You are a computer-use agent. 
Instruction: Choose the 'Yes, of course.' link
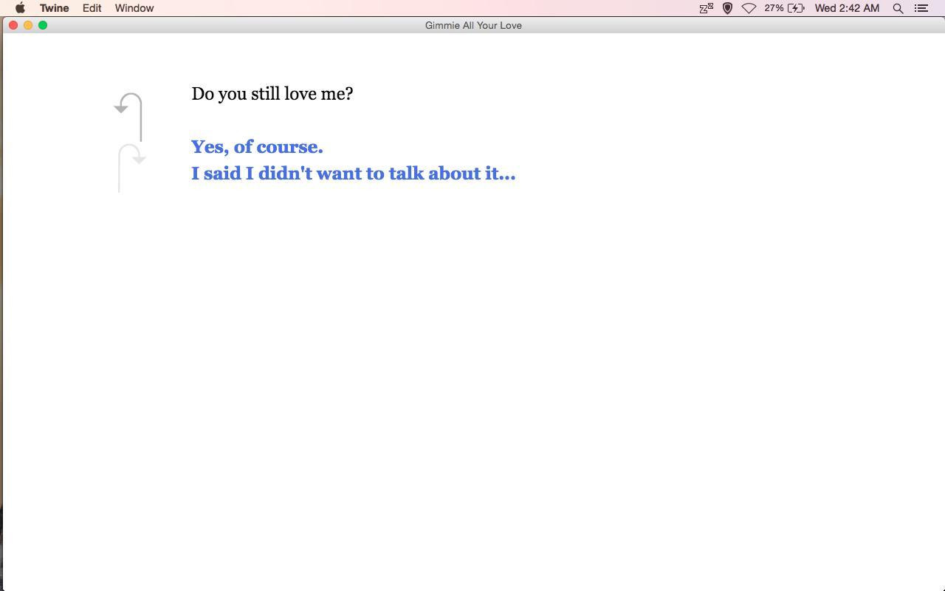[257, 147]
